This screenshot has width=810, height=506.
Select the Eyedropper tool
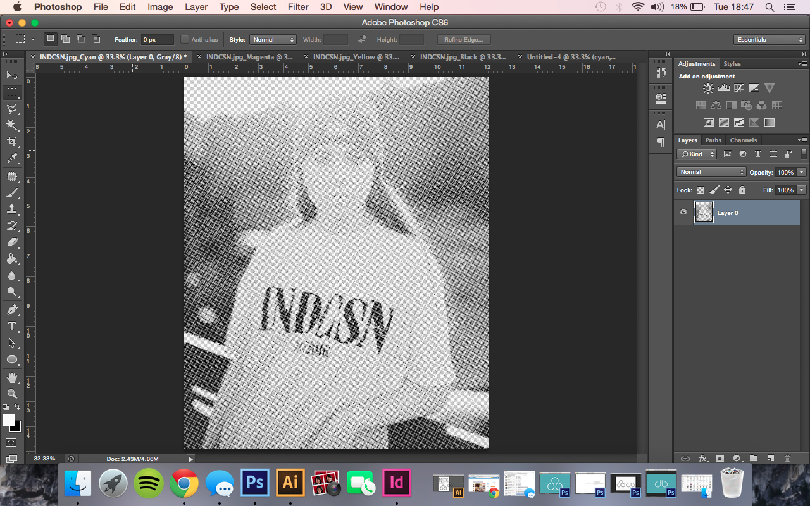tap(11, 158)
